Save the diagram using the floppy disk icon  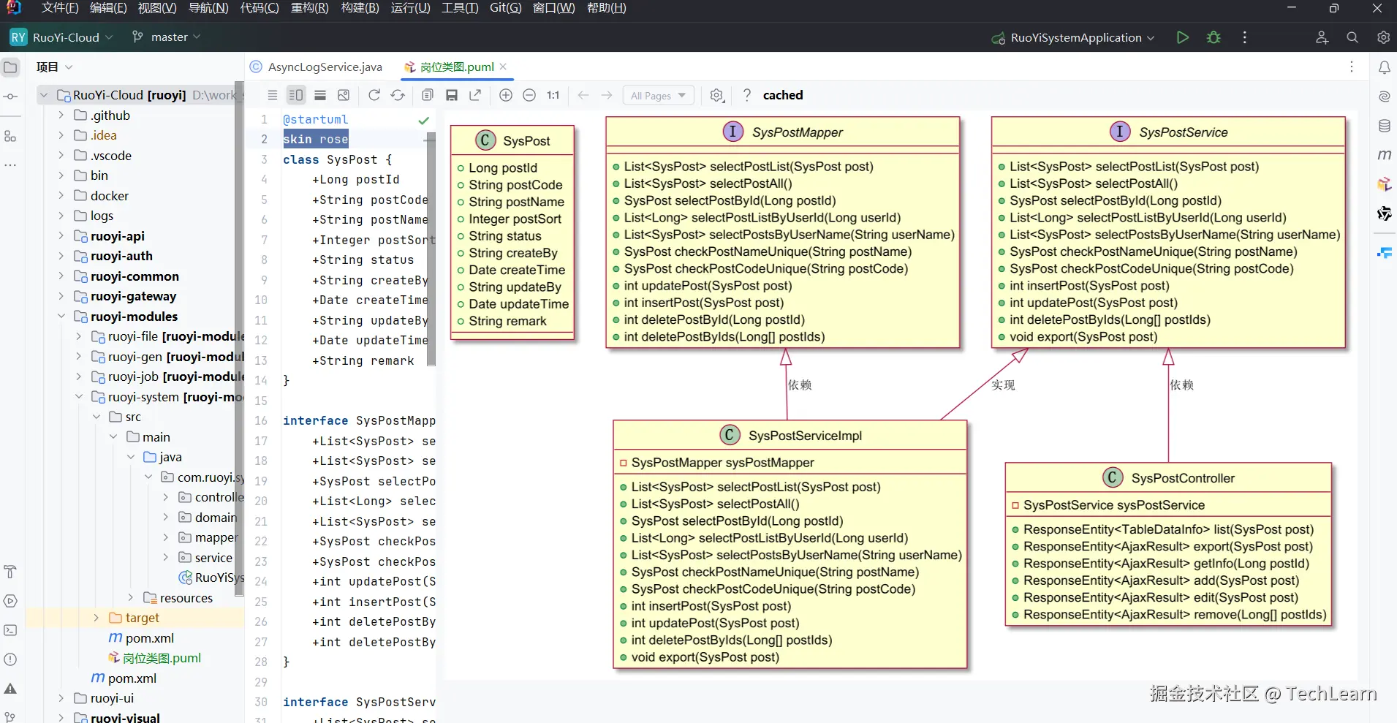click(452, 95)
